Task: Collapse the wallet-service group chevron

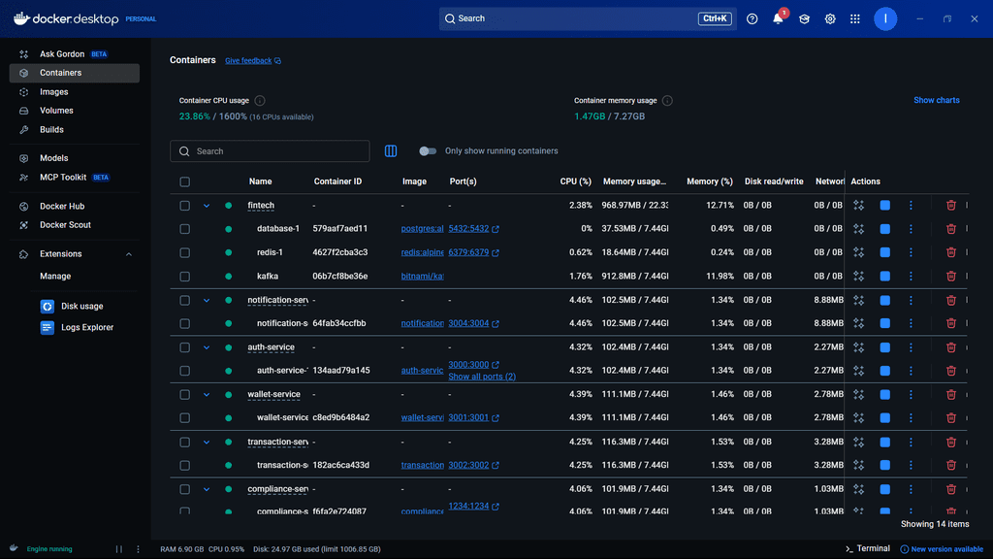Action: (x=207, y=394)
